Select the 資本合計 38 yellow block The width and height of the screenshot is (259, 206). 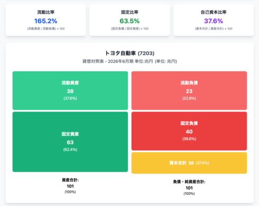(x=189, y=163)
